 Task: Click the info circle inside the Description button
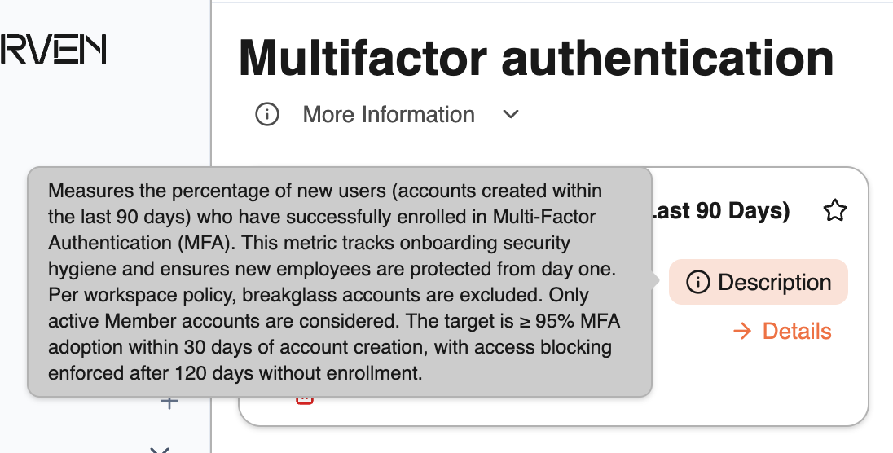pyautogui.click(x=697, y=282)
